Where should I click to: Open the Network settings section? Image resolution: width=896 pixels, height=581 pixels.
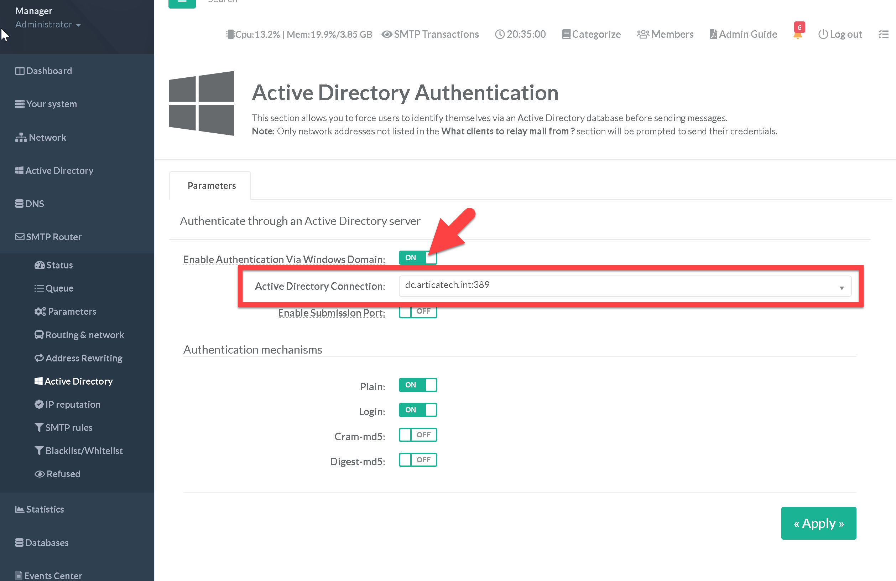coord(46,137)
